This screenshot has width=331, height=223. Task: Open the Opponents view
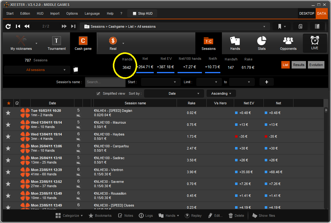288,43
